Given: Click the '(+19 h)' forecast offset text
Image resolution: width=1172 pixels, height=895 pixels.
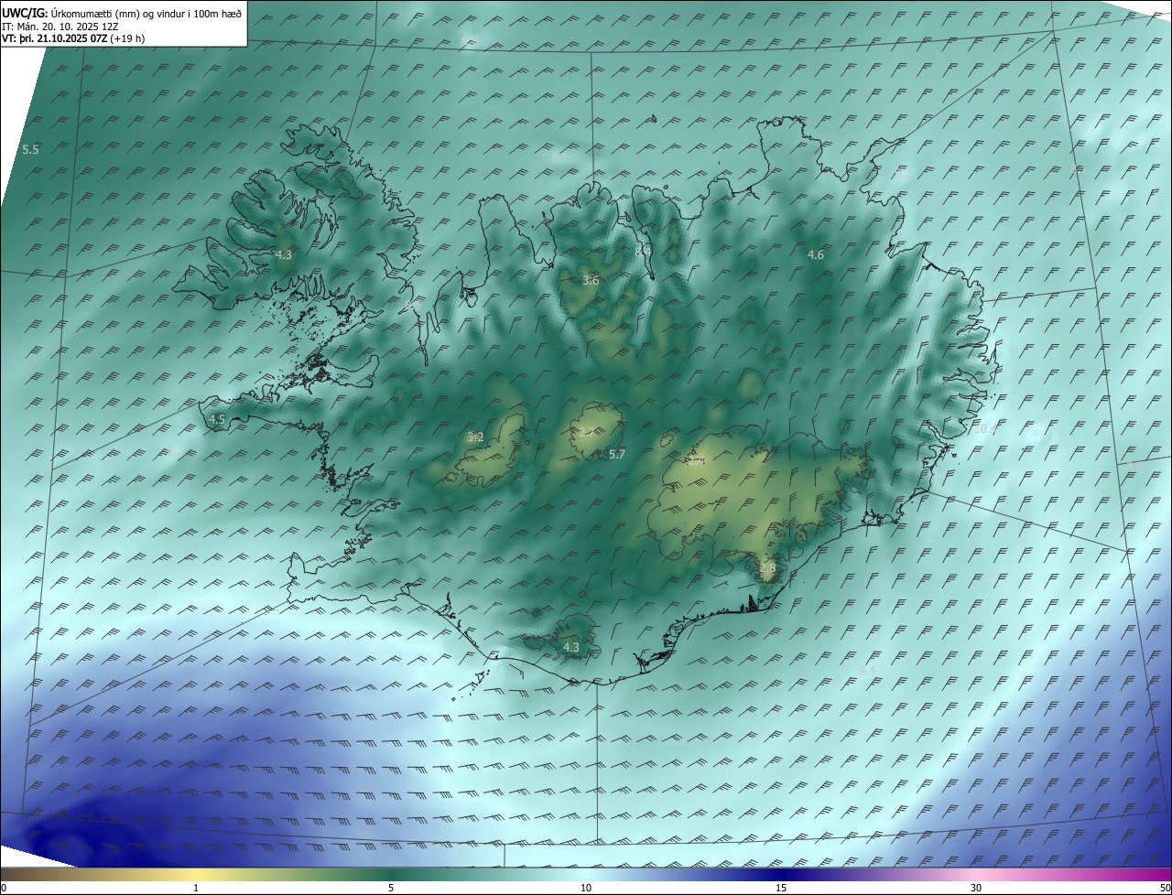Looking at the screenshot, I should (126, 38).
